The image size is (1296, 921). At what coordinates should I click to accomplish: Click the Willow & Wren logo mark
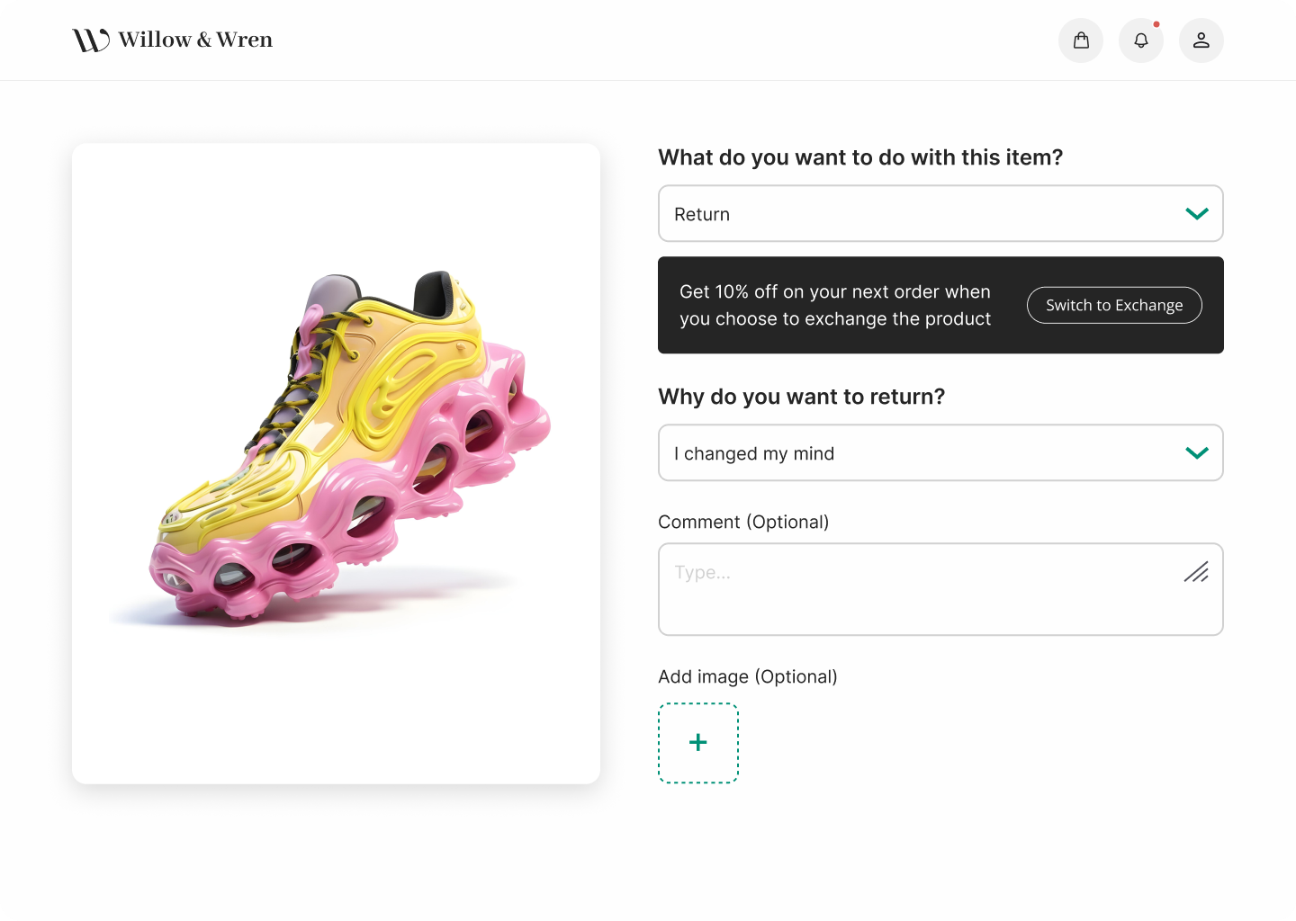click(91, 40)
